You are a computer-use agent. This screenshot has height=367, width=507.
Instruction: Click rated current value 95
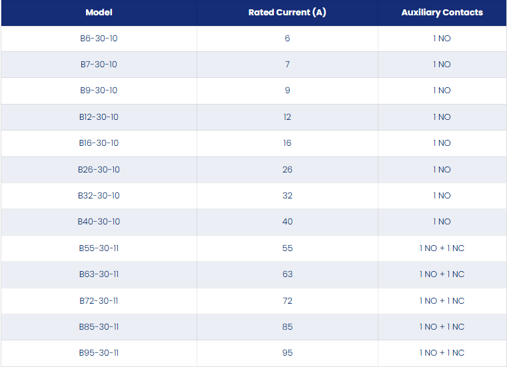click(287, 353)
